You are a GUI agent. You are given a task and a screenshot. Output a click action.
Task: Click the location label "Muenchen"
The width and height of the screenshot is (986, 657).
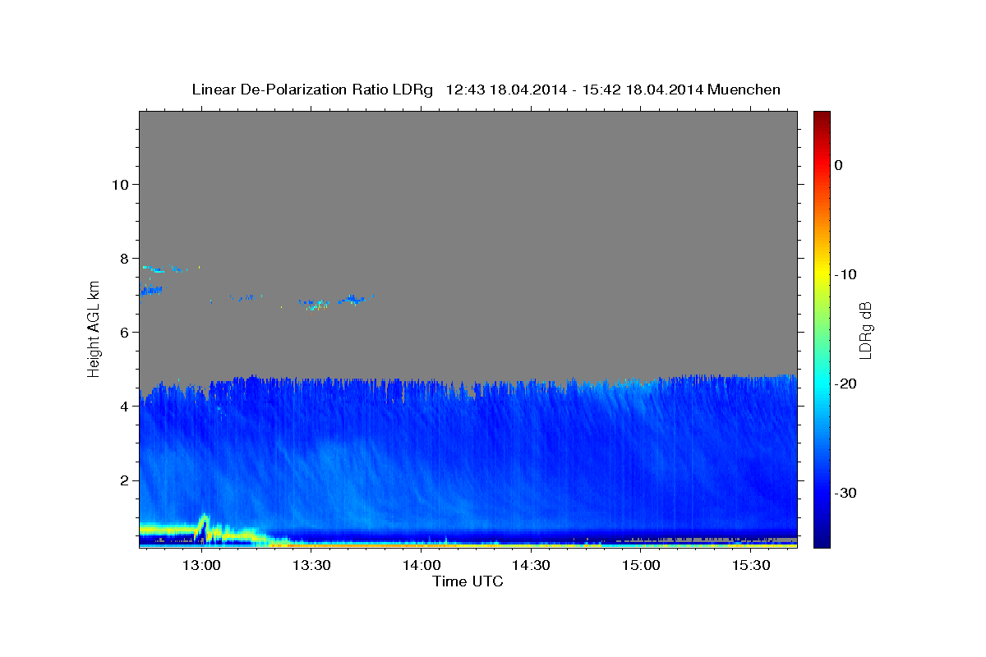coord(744,90)
